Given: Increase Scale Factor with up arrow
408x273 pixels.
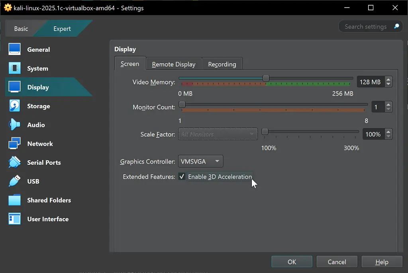Looking at the screenshot, I should tap(388, 132).
